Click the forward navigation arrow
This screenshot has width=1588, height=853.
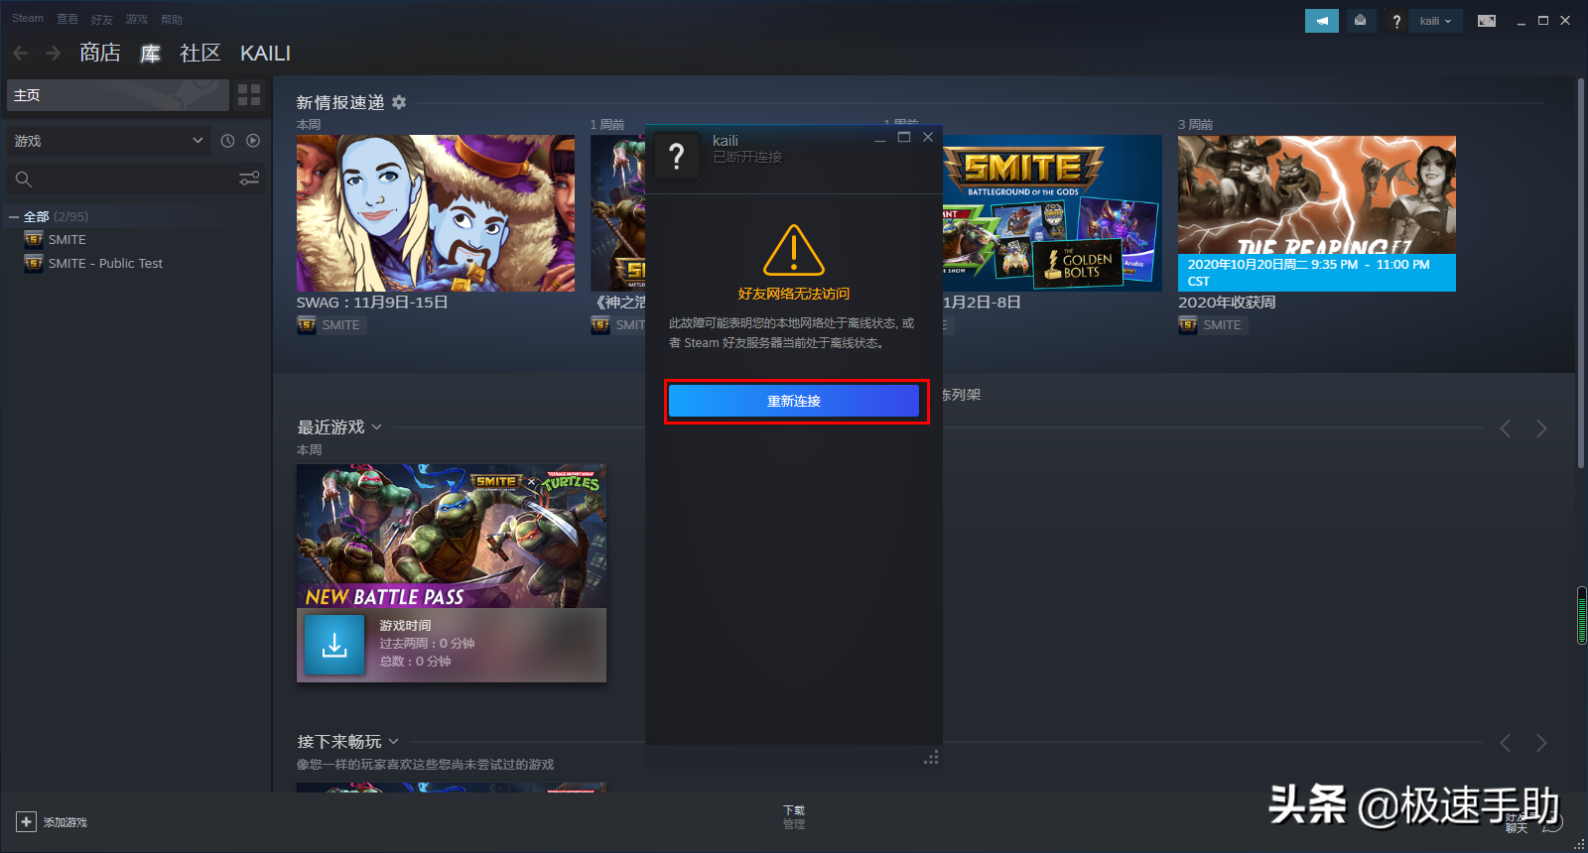54,53
